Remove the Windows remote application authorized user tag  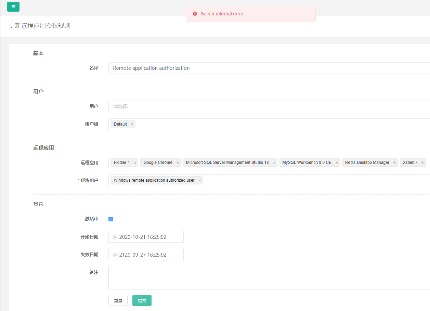[200, 180]
